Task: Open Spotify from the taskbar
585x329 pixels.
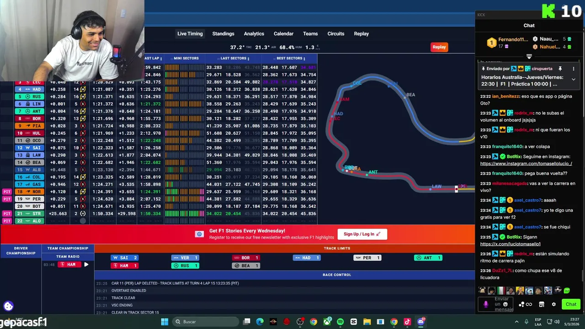Action: click(x=340, y=322)
